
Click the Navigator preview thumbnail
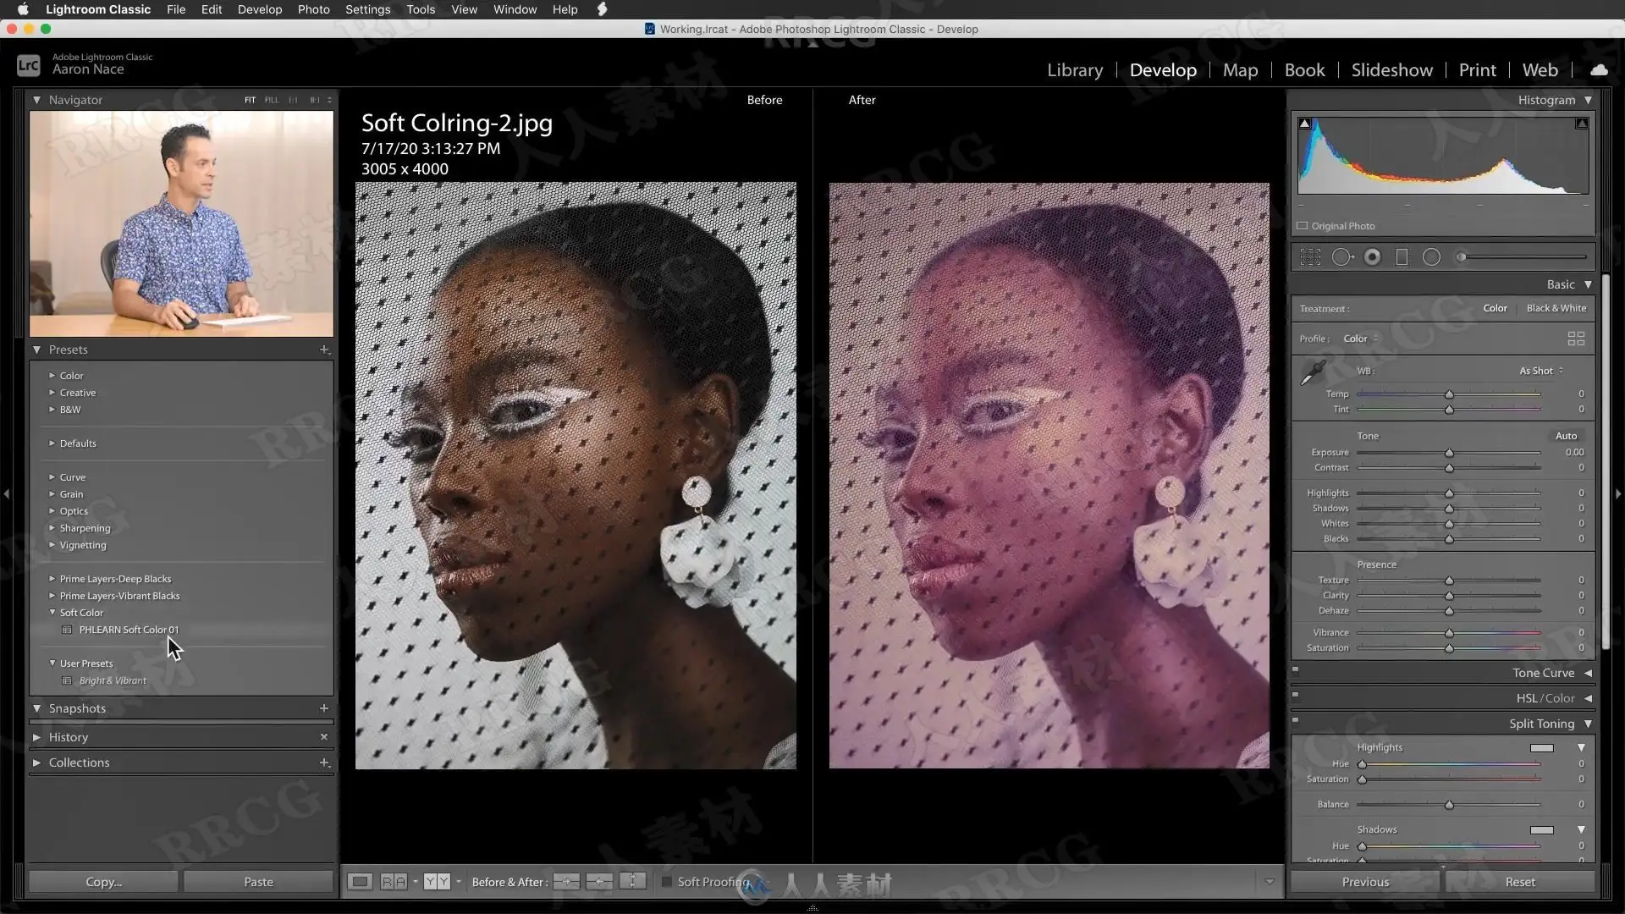coord(181,224)
